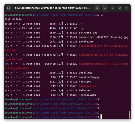Click the Release file name

[x=84, y=91]
